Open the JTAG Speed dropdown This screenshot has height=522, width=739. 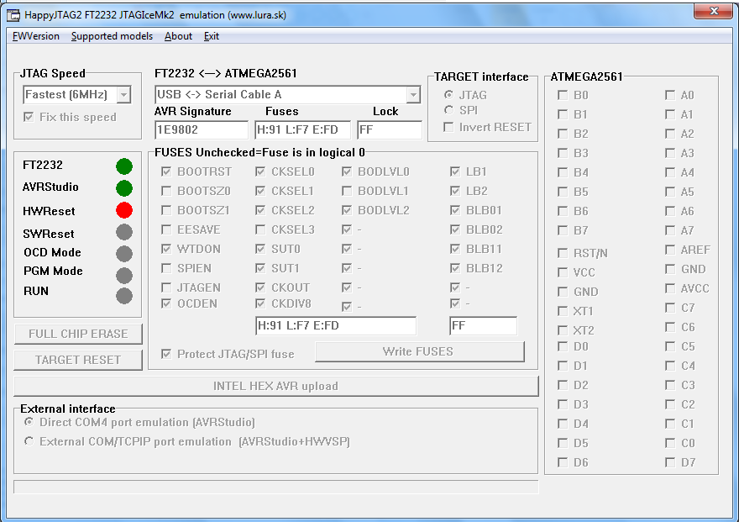pos(123,95)
